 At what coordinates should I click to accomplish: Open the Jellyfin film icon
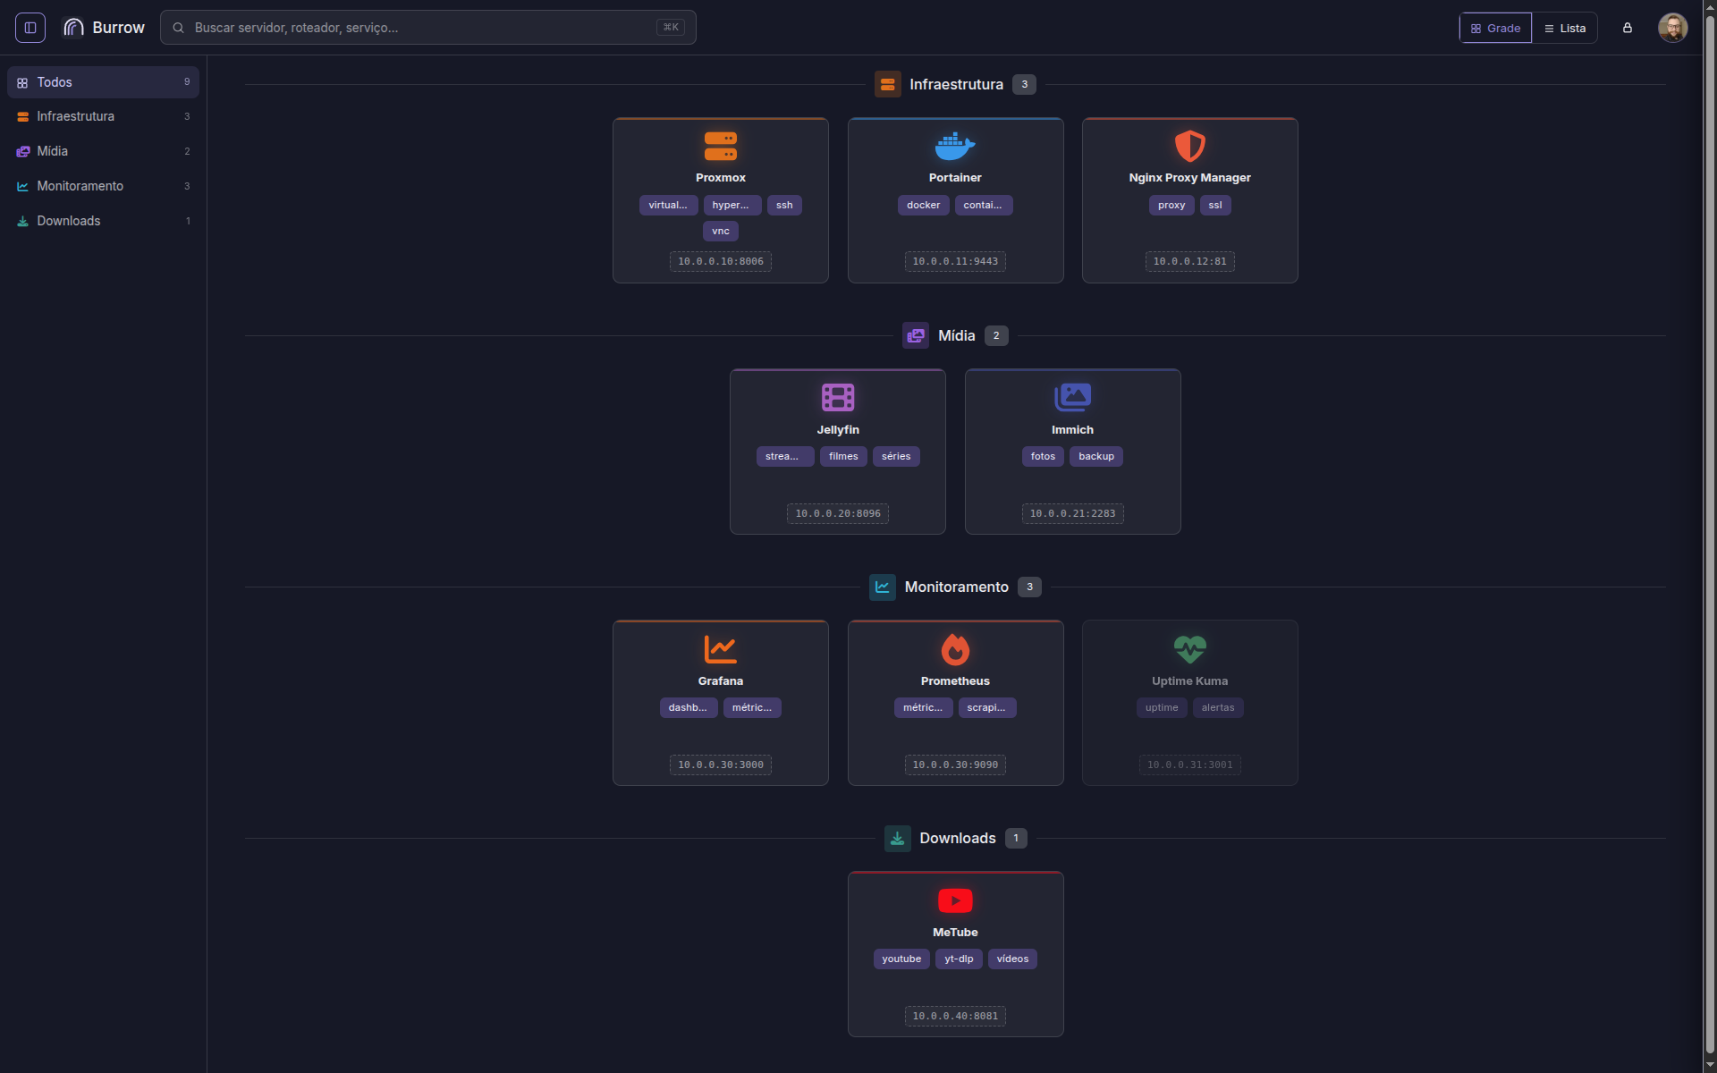pyautogui.click(x=838, y=398)
